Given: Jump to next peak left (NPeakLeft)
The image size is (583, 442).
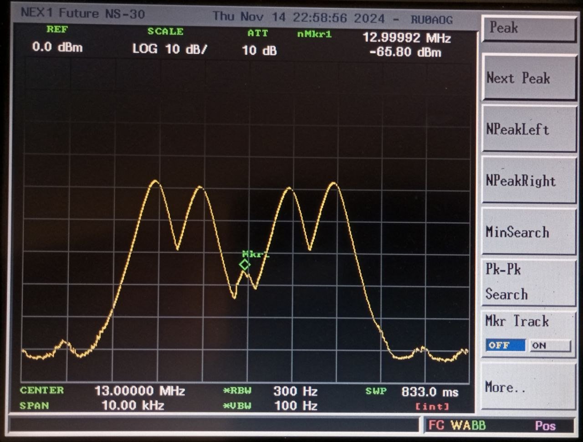Looking at the screenshot, I should (528, 130).
